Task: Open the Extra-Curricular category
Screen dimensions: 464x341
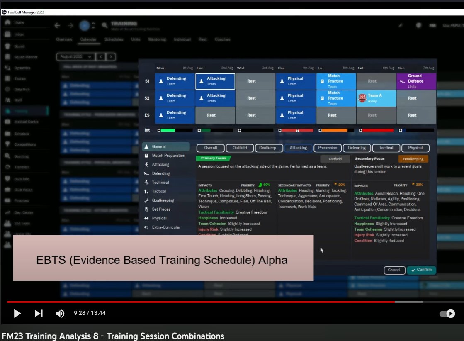Action: [166, 227]
